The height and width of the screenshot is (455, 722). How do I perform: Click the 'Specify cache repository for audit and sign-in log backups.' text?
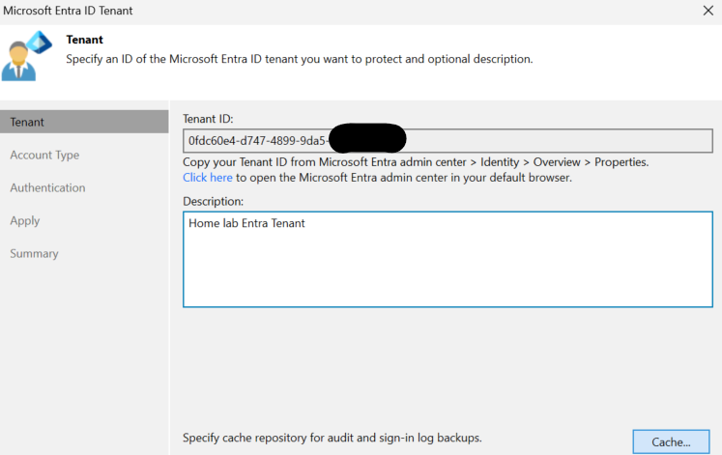[332, 438]
